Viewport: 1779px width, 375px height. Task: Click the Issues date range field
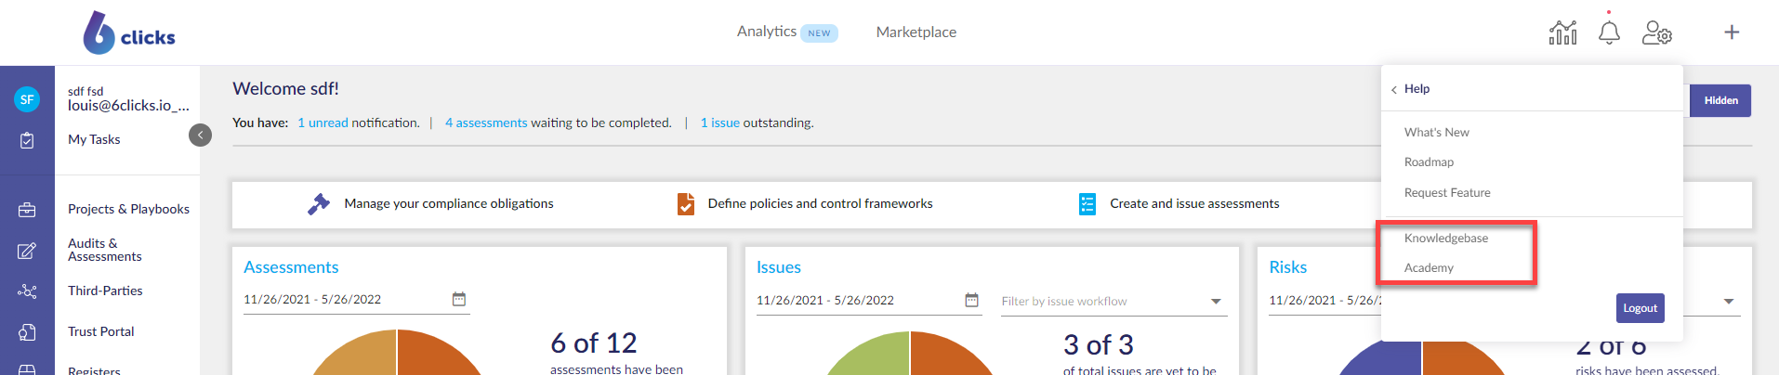pyautogui.click(x=869, y=301)
